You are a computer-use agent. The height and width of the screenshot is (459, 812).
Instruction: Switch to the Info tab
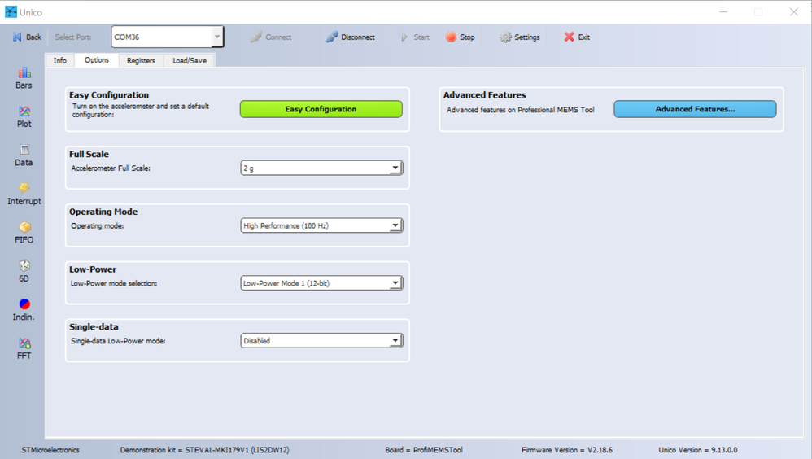(x=60, y=60)
